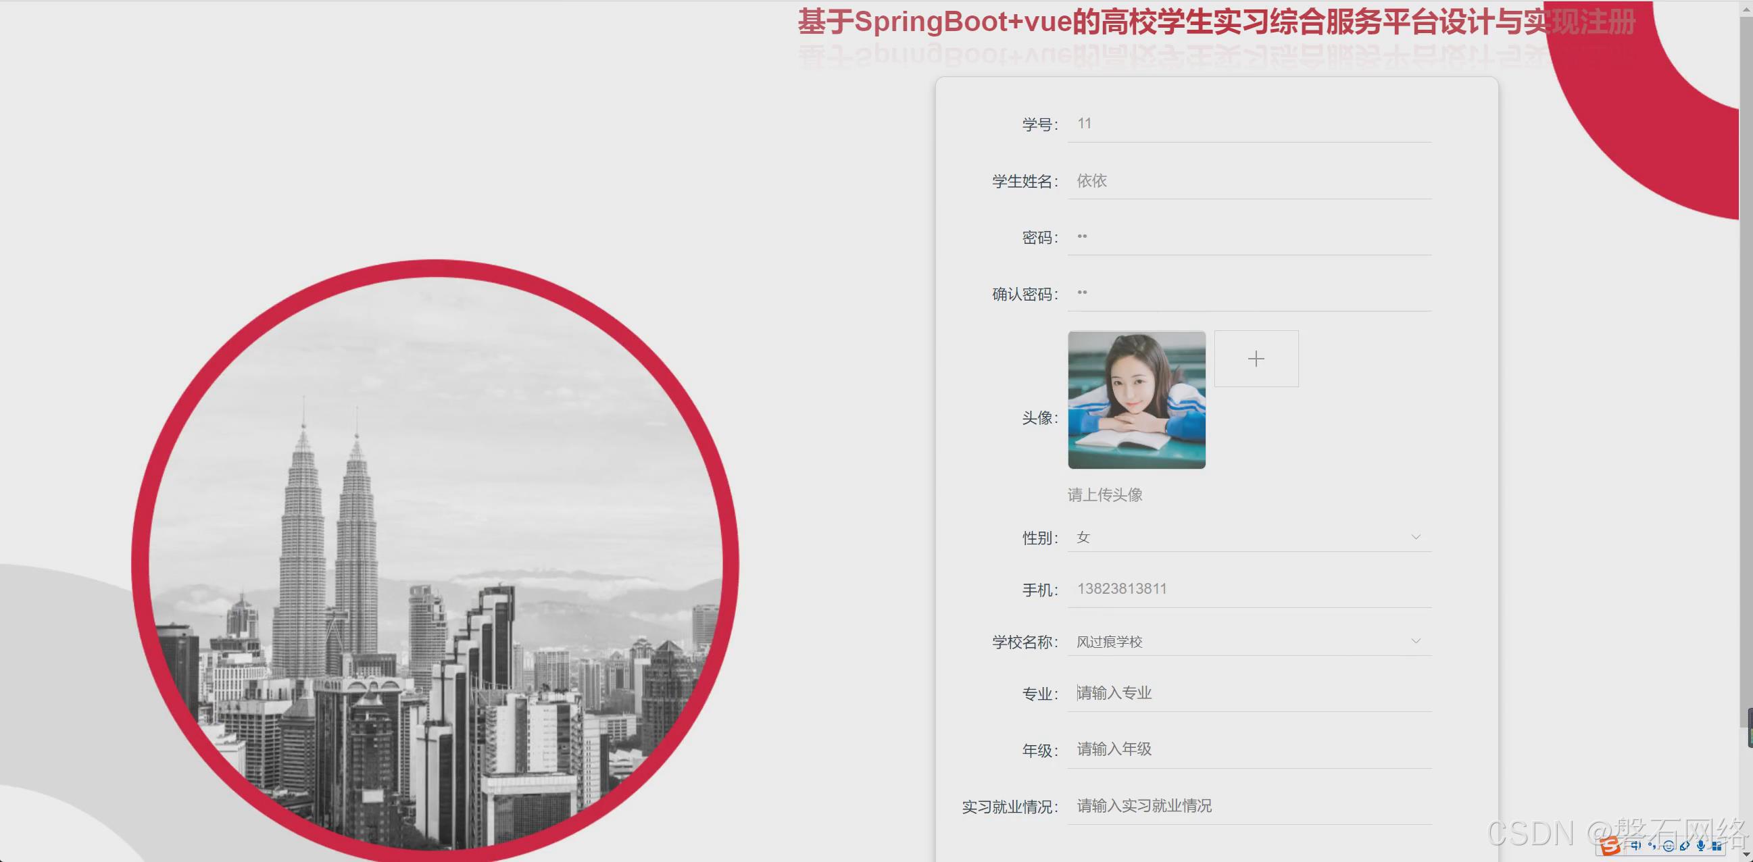Click the uploaded avatar photo thumbnail
The width and height of the screenshot is (1753, 862).
[x=1137, y=400]
